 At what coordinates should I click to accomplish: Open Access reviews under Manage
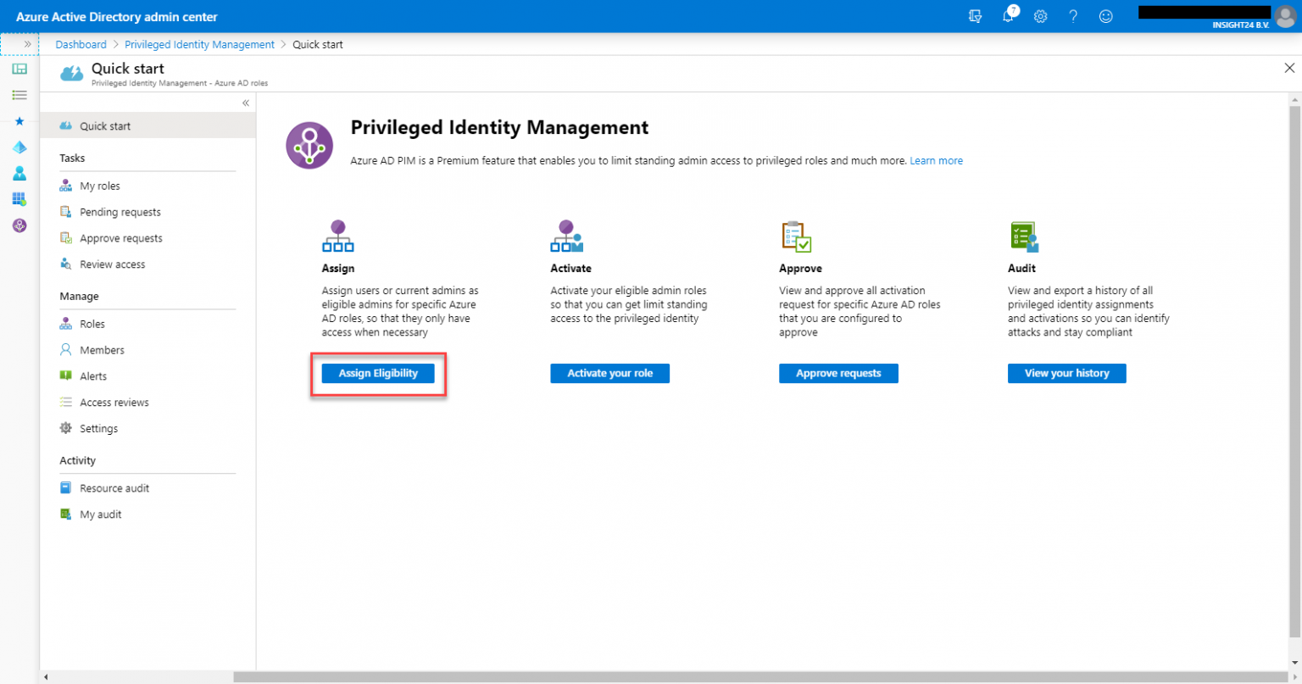coord(112,402)
